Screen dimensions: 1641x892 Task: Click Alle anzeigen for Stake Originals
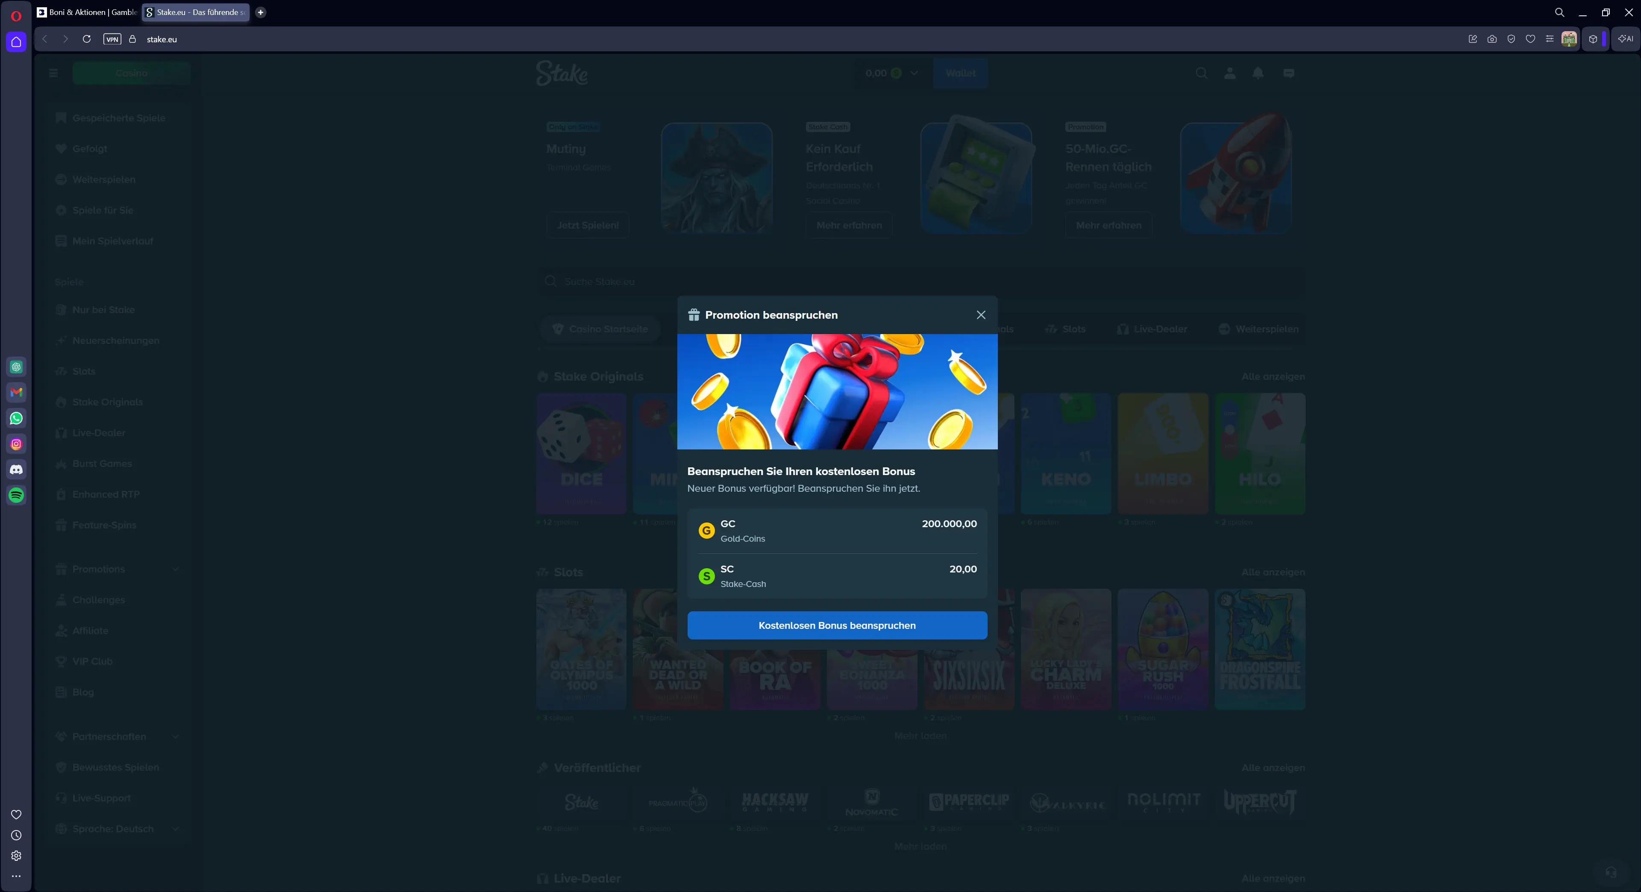tap(1273, 376)
